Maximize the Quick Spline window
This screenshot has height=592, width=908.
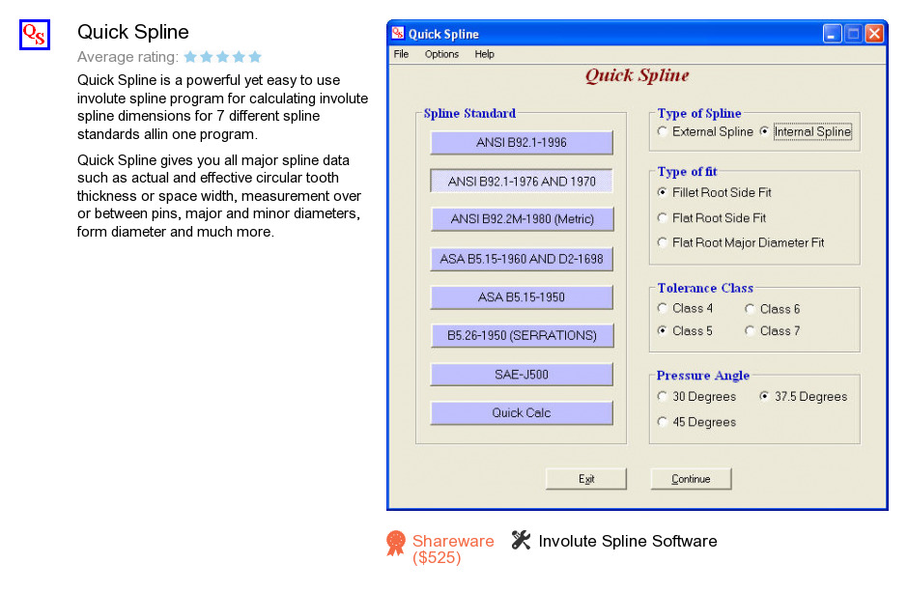click(x=853, y=34)
